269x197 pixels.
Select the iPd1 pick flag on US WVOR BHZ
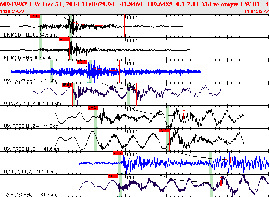[x=68, y=85]
